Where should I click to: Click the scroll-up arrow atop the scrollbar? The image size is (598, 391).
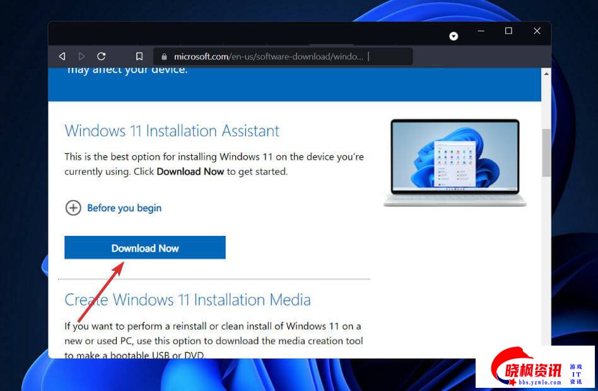[x=546, y=73]
